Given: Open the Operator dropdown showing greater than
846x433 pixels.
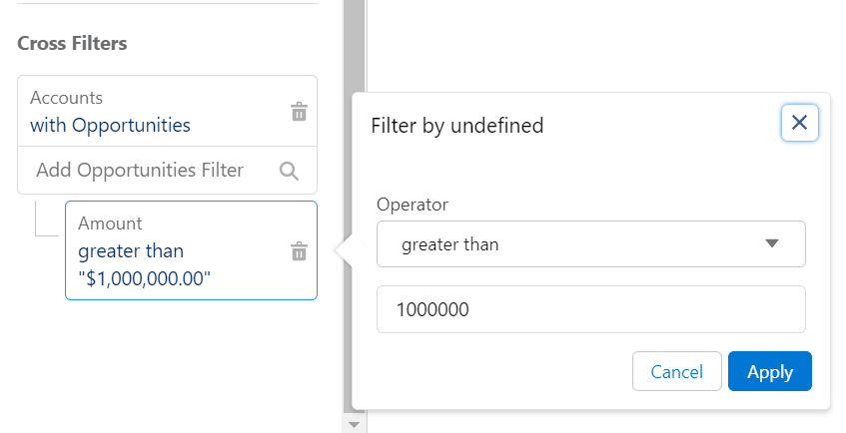Looking at the screenshot, I should coord(590,243).
